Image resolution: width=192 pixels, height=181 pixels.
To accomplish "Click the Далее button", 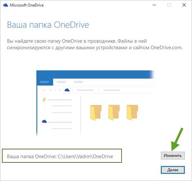I will tap(173, 170).
